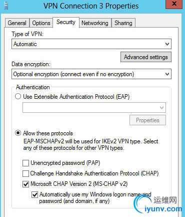Select the Security tab
The image size is (185, 217).
coord(66,22)
